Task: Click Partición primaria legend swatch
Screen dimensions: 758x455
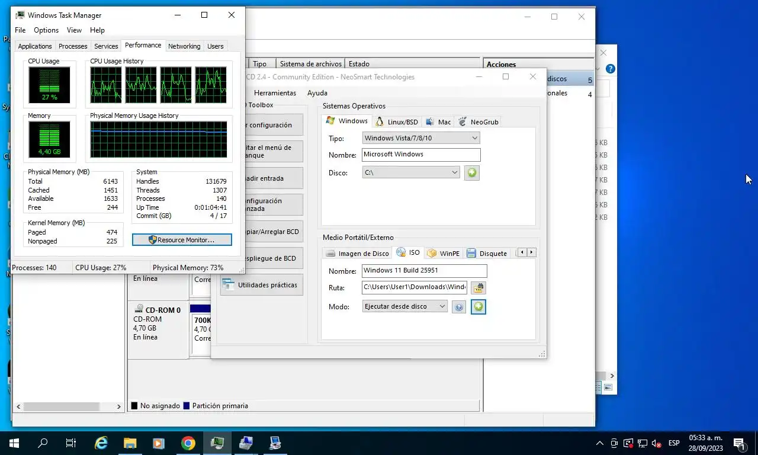Action: coord(187,406)
